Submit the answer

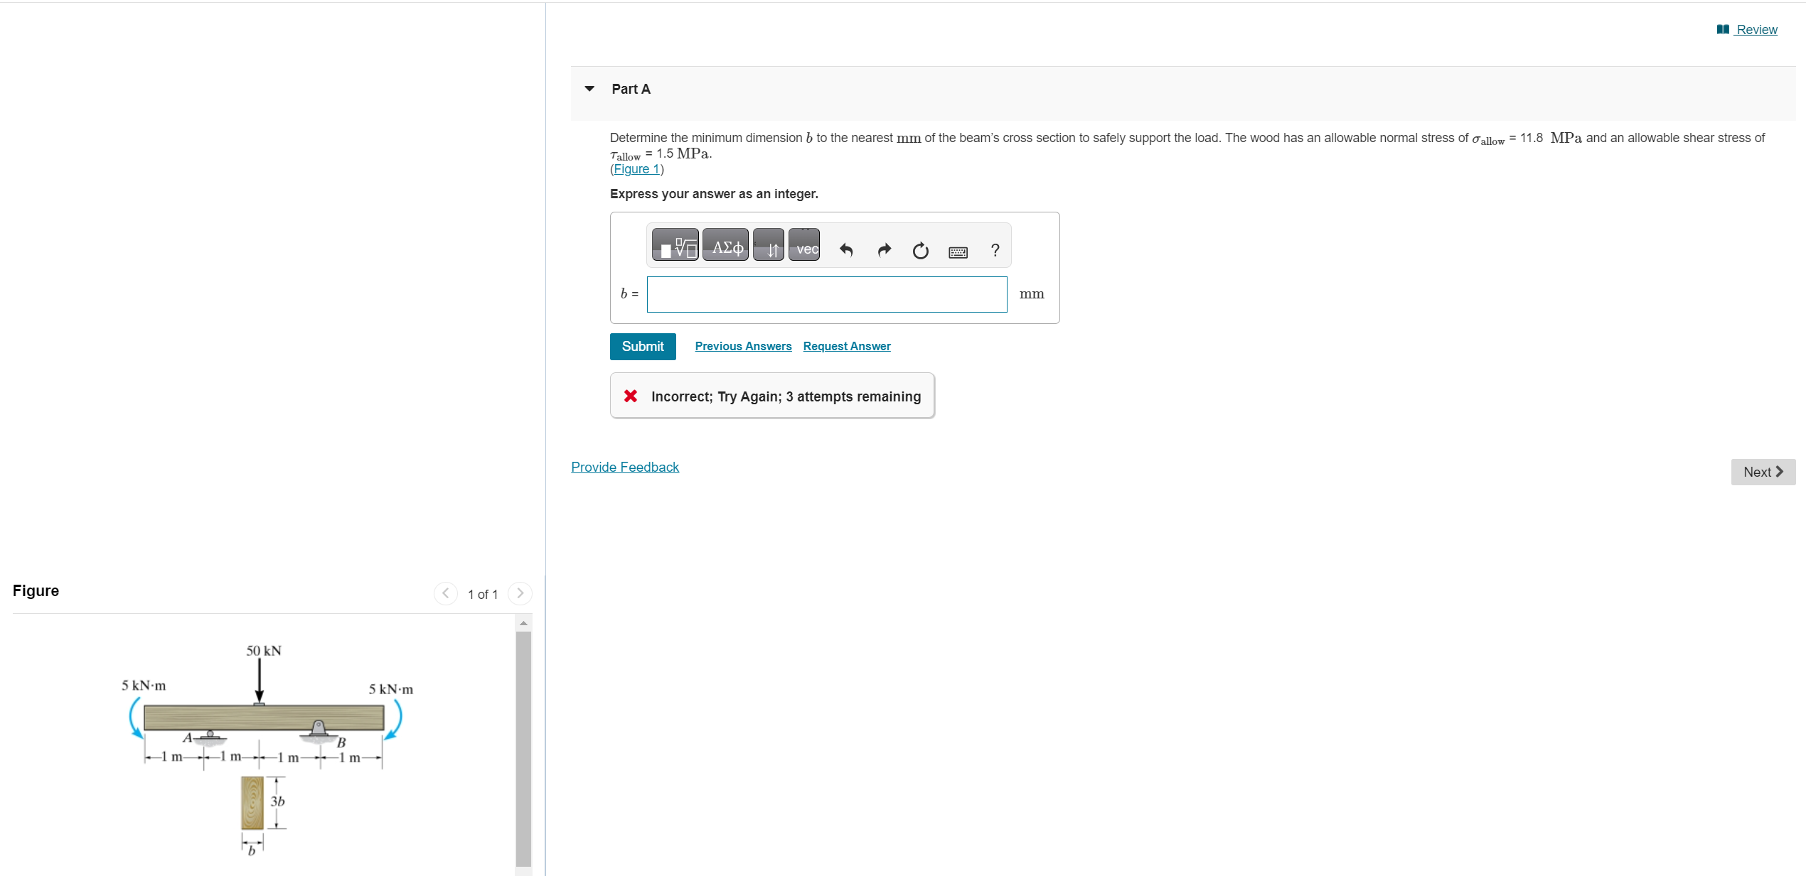pos(642,346)
